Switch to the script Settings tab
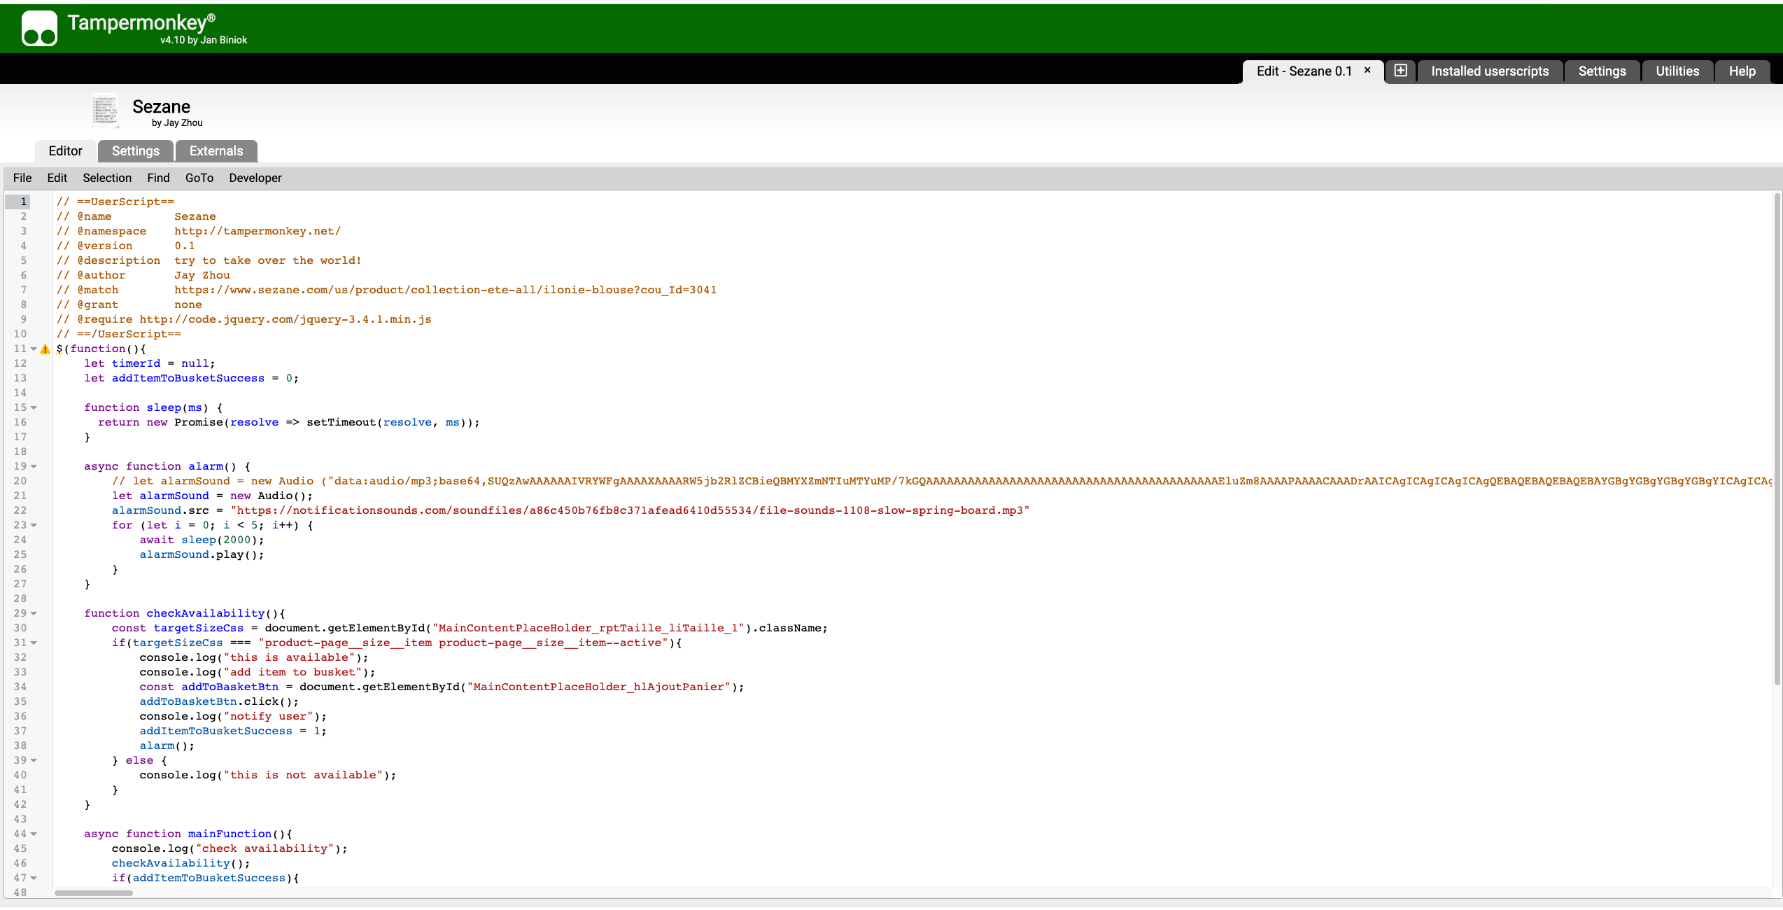Image resolution: width=1783 pixels, height=910 pixels. click(x=136, y=151)
